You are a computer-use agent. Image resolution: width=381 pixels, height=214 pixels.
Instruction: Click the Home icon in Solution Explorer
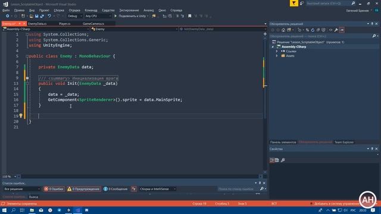(283, 30)
